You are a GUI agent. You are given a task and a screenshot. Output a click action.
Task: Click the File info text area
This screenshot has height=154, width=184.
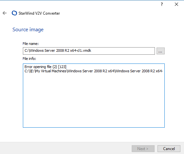94,95
